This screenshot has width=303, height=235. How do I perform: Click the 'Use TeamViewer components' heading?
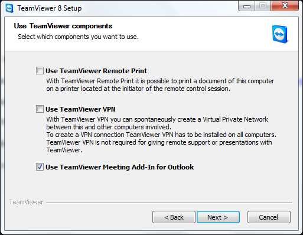tap(63, 26)
